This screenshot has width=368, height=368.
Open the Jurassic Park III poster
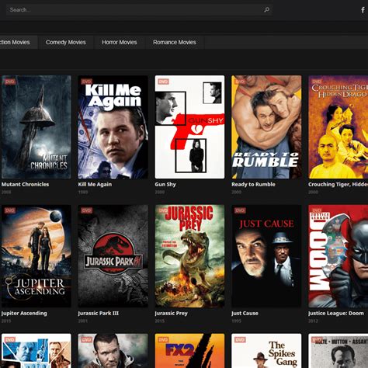pyautogui.click(x=113, y=256)
